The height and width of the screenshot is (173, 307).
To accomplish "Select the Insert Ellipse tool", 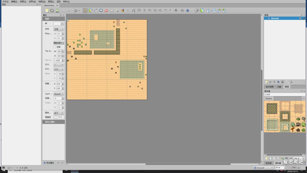I will pyautogui.click(x=150, y=11).
